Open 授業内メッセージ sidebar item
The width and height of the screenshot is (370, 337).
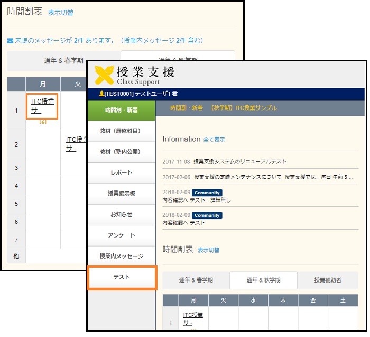121,256
